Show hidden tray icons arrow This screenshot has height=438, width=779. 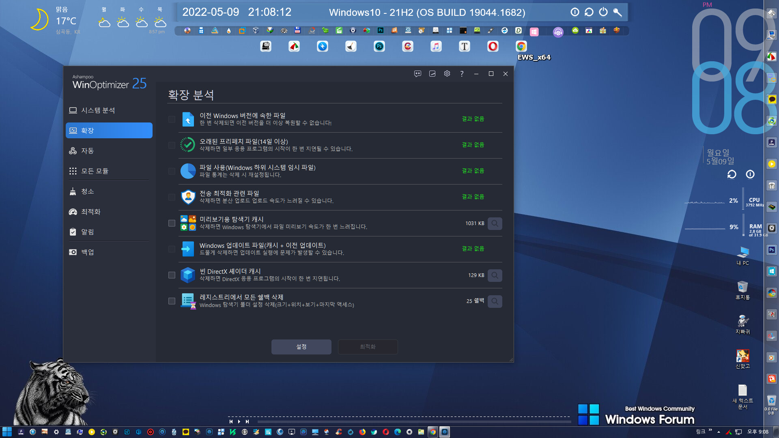(719, 432)
